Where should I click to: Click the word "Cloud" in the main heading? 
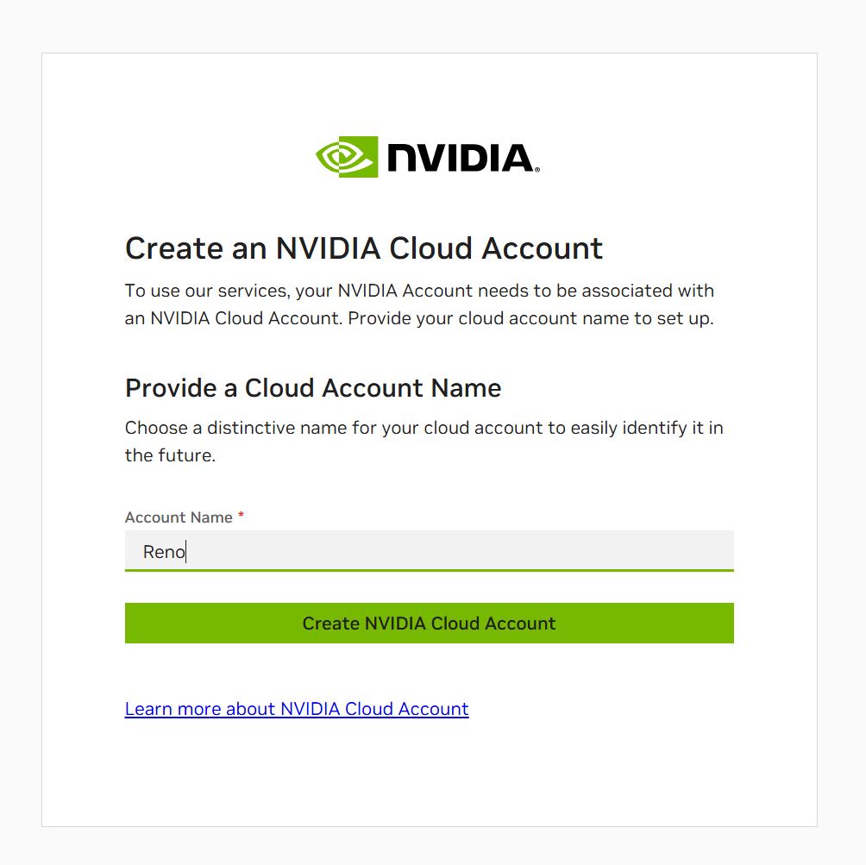430,248
